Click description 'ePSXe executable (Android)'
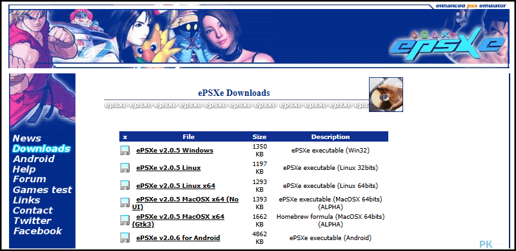This screenshot has height=251, width=516. point(330,238)
